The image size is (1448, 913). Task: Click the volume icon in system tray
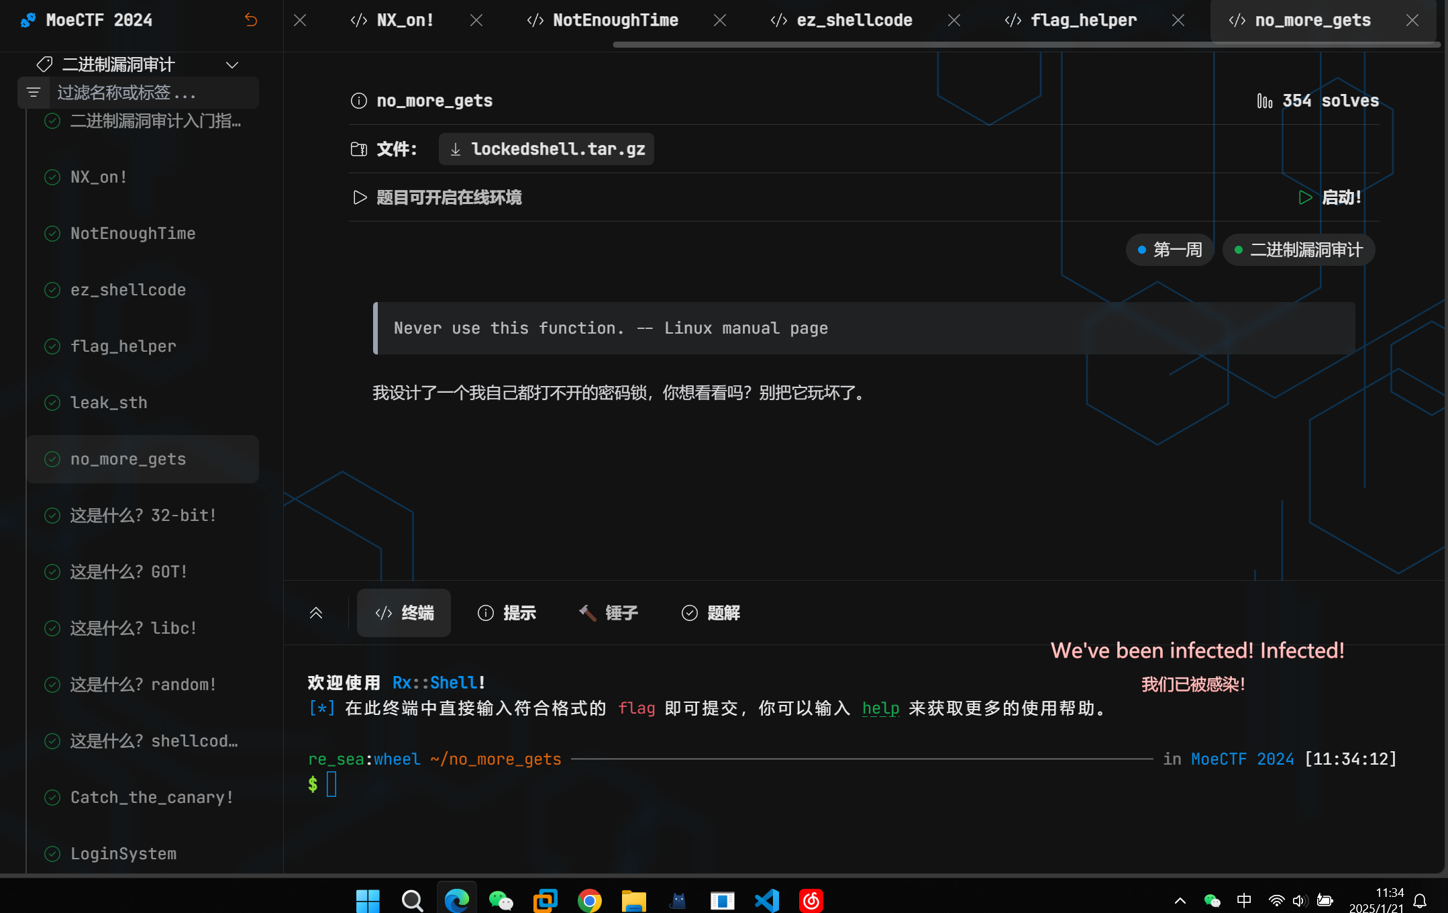pyautogui.click(x=1300, y=900)
